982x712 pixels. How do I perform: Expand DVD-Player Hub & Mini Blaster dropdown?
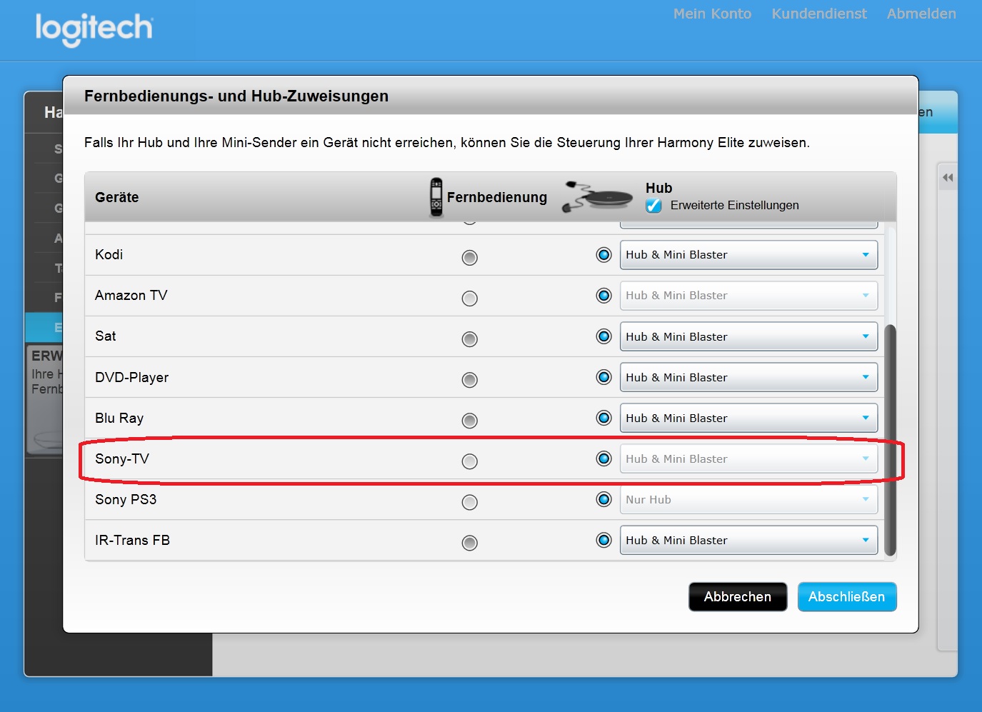pyautogui.click(x=748, y=377)
